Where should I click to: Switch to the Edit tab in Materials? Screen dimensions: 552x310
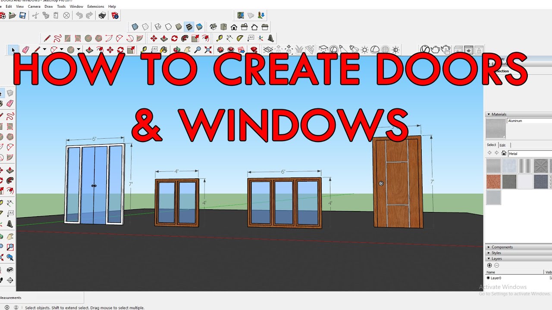(x=502, y=145)
